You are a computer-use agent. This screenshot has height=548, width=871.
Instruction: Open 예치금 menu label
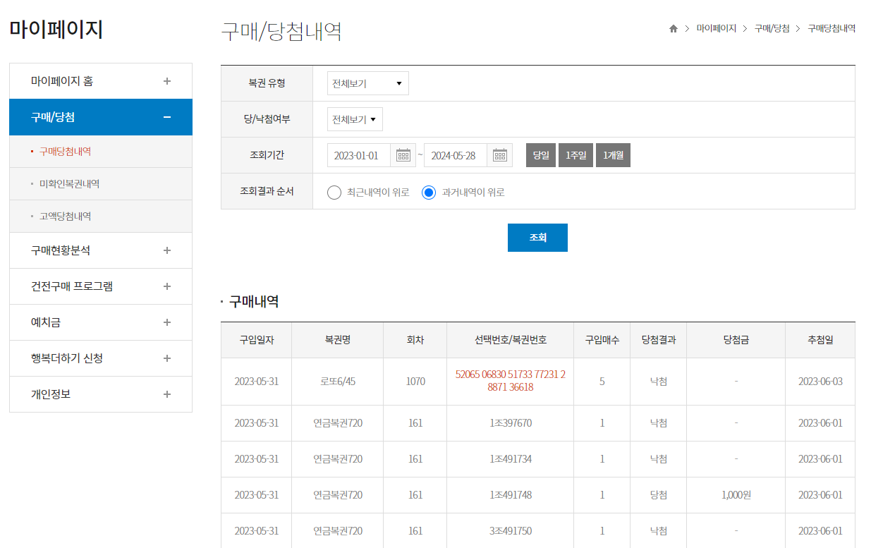click(x=46, y=322)
